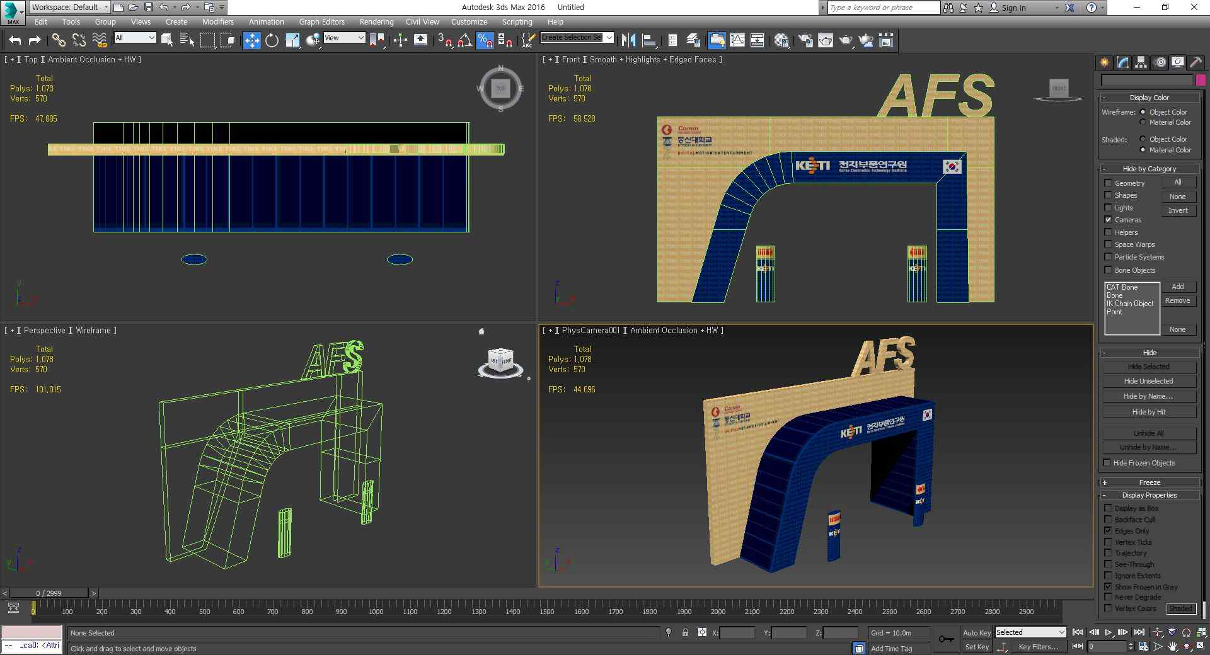Switch to Motion command panel
Image resolution: width=1210 pixels, height=655 pixels.
point(1160,62)
